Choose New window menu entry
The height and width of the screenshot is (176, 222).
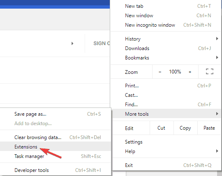pos(166,16)
